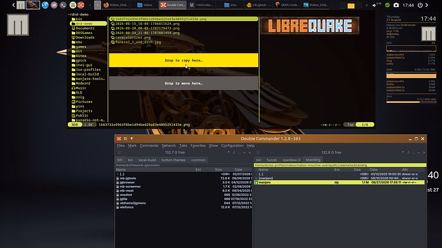Screen dimensions: 442x248
Task: Click the LibreQuake preview image
Action: 310,26
